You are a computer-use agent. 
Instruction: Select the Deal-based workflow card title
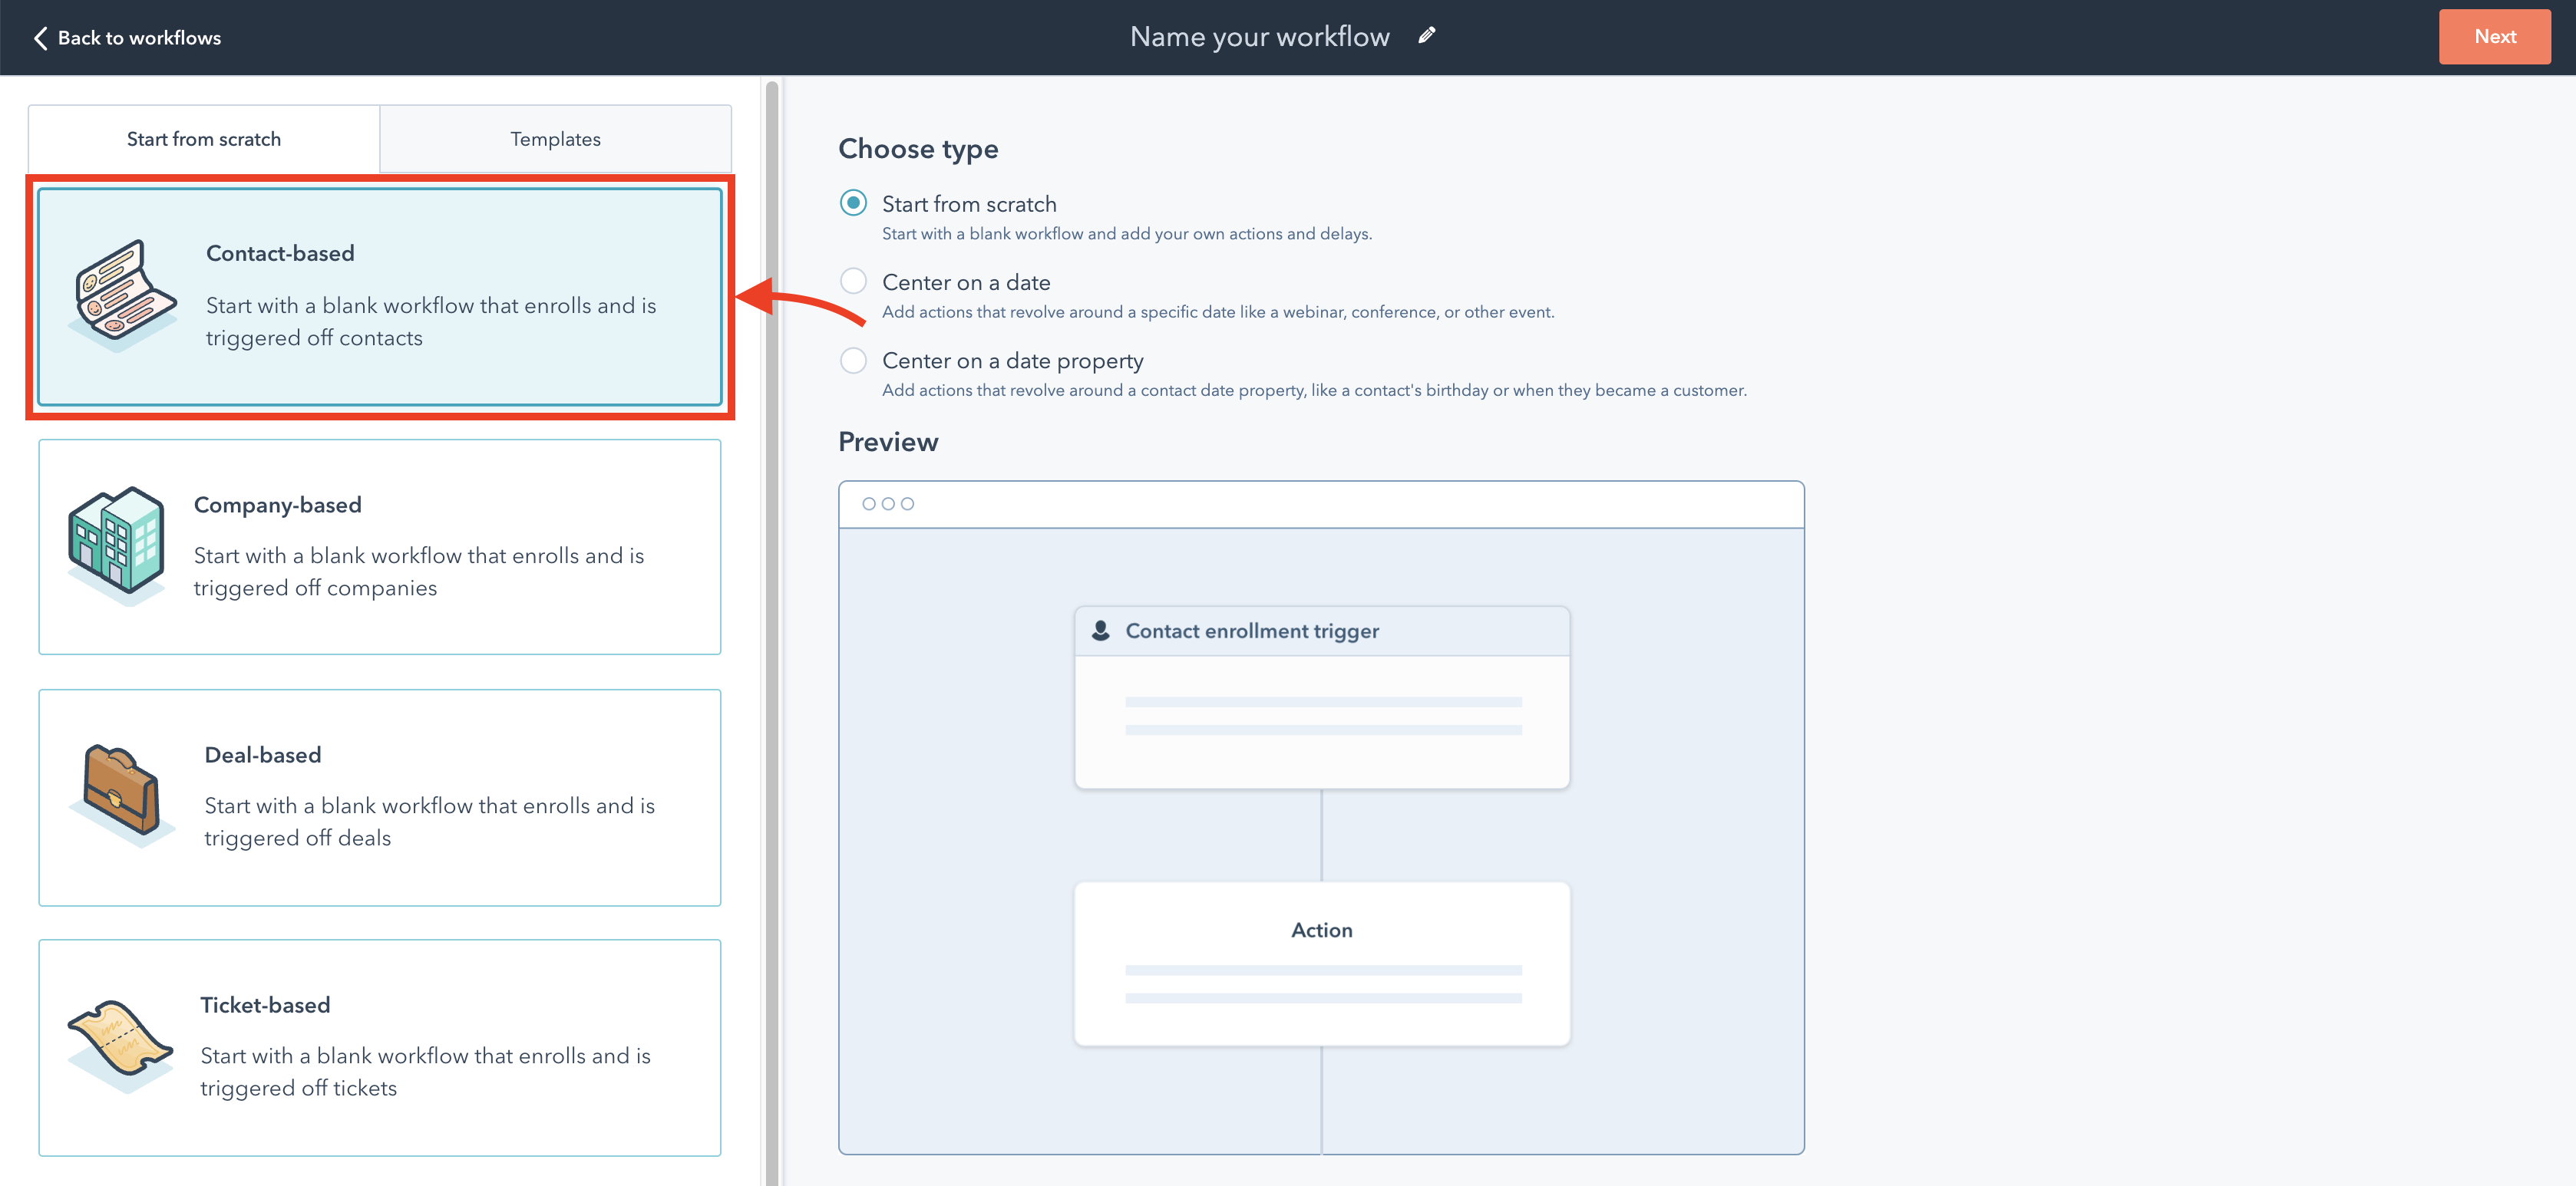(263, 754)
